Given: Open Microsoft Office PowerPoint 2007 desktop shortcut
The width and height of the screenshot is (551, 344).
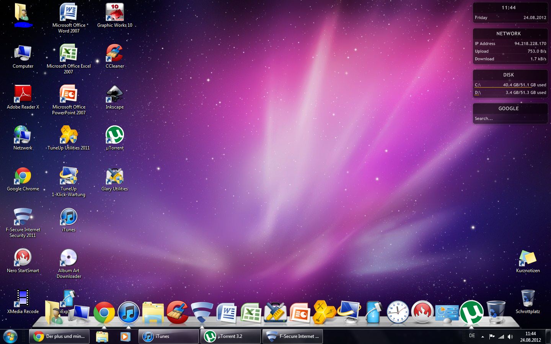Looking at the screenshot, I should pyautogui.click(x=69, y=100).
